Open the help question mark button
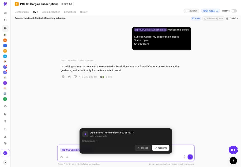This screenshot has width=241, height=167. [x=233, y=161]
